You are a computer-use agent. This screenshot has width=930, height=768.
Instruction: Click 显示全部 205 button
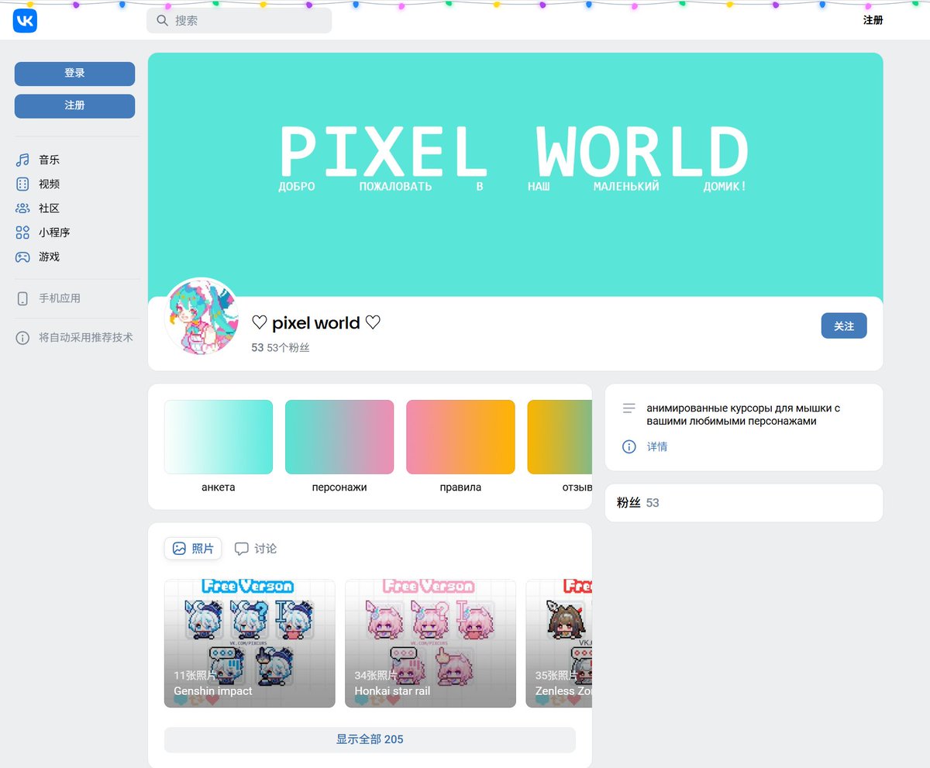point(370,739)
